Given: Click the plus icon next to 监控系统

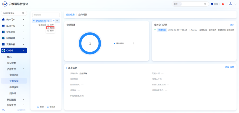Looking at the screenshot, I should 57,21.
